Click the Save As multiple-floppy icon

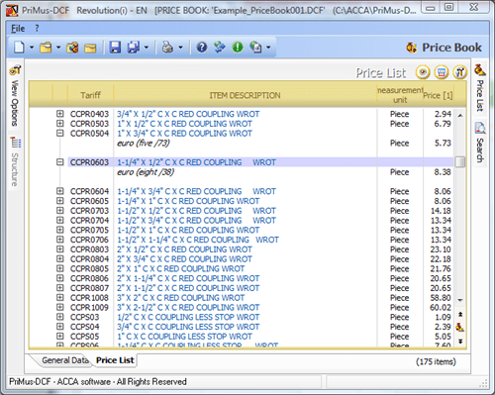[x=134, y=48]
